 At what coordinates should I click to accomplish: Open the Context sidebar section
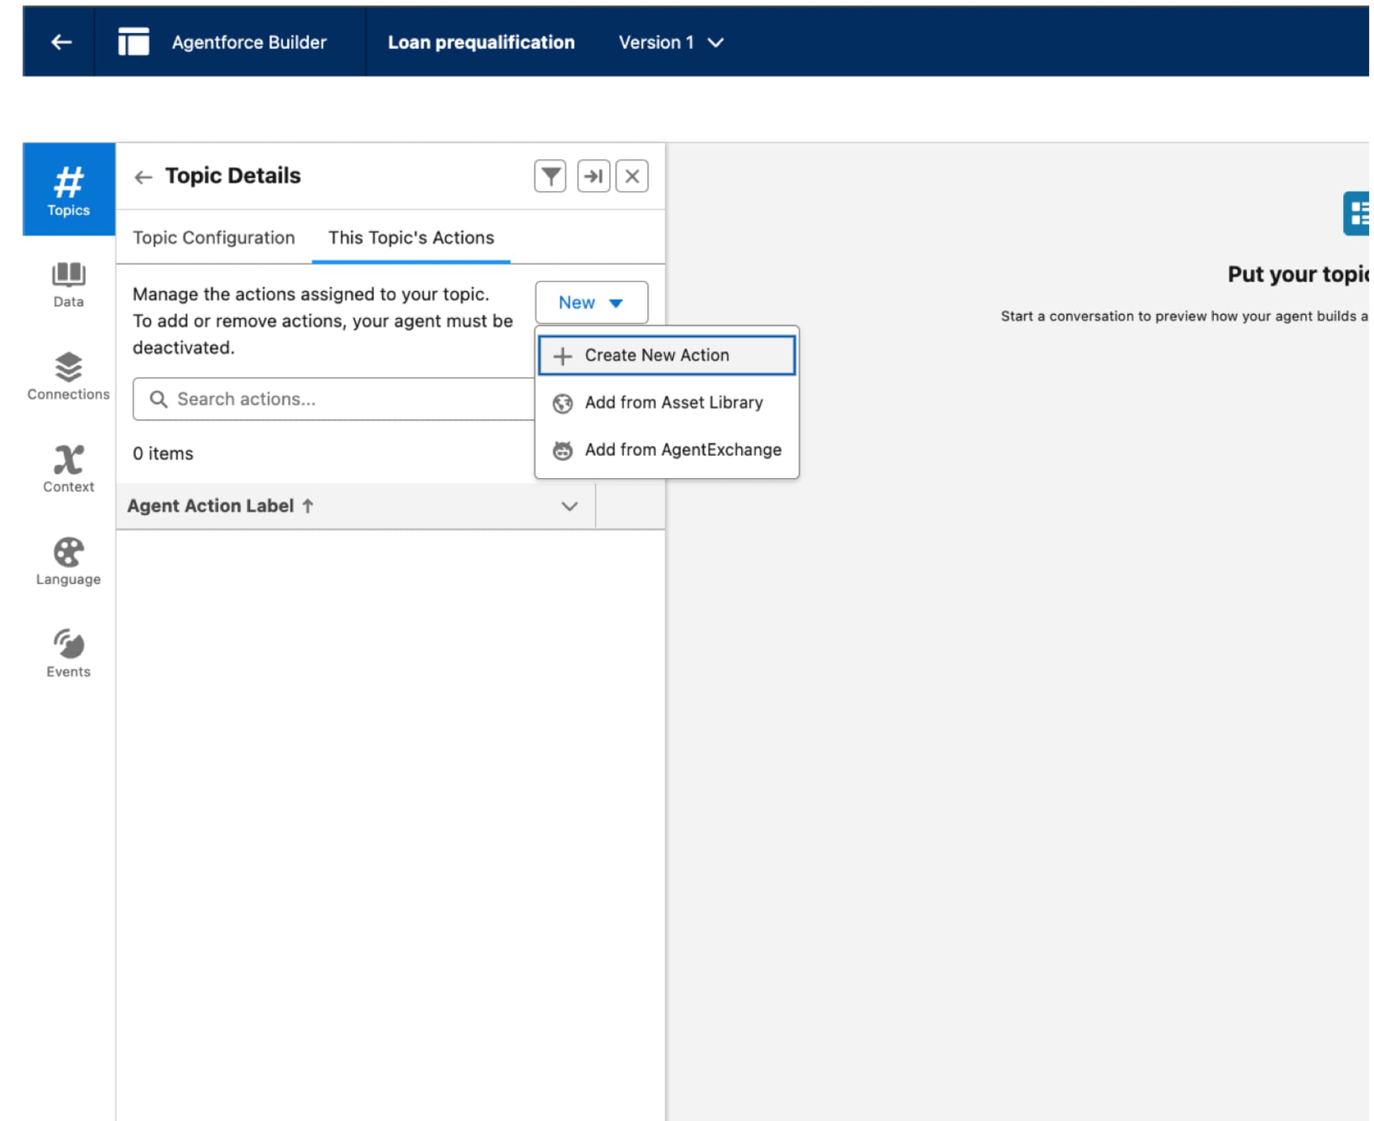[68, 468]
